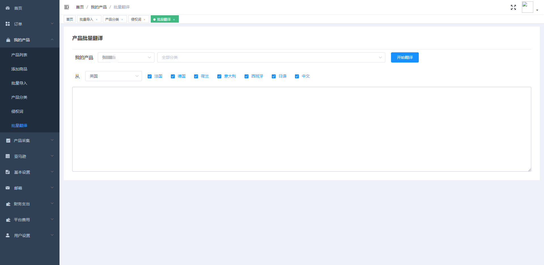Toggle fullscreen mode icon
Screen dimensions: 544x265
[x=513, y=7]
